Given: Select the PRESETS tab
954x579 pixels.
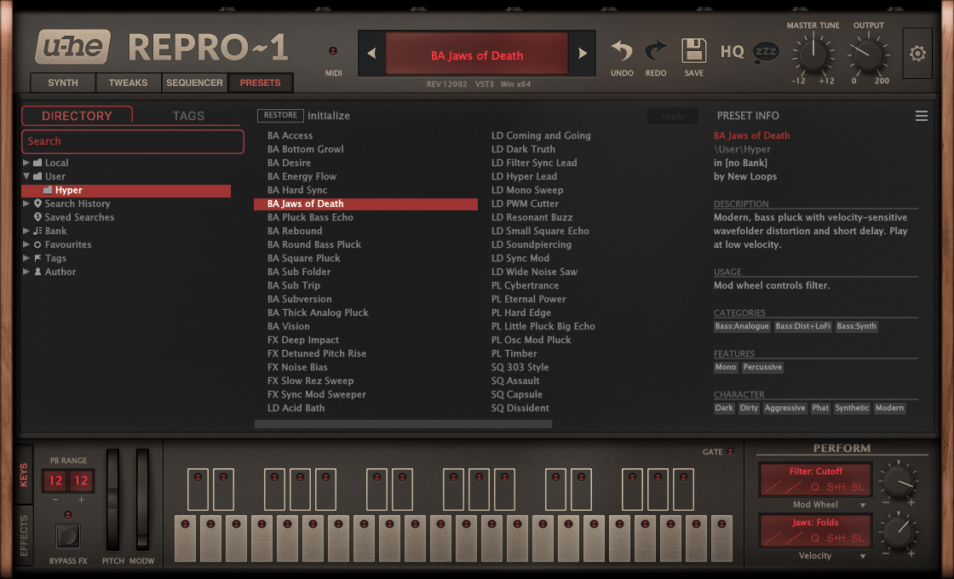Looking at the screenshot, I should click(x=261, y=83).
